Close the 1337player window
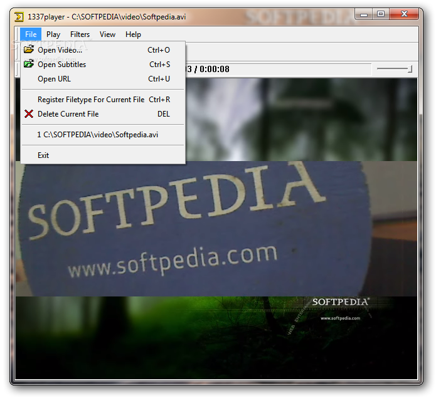 pos(404,14)
